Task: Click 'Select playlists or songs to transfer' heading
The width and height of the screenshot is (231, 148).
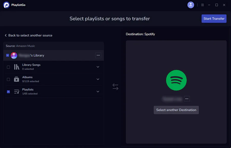Action: (110, 19)
